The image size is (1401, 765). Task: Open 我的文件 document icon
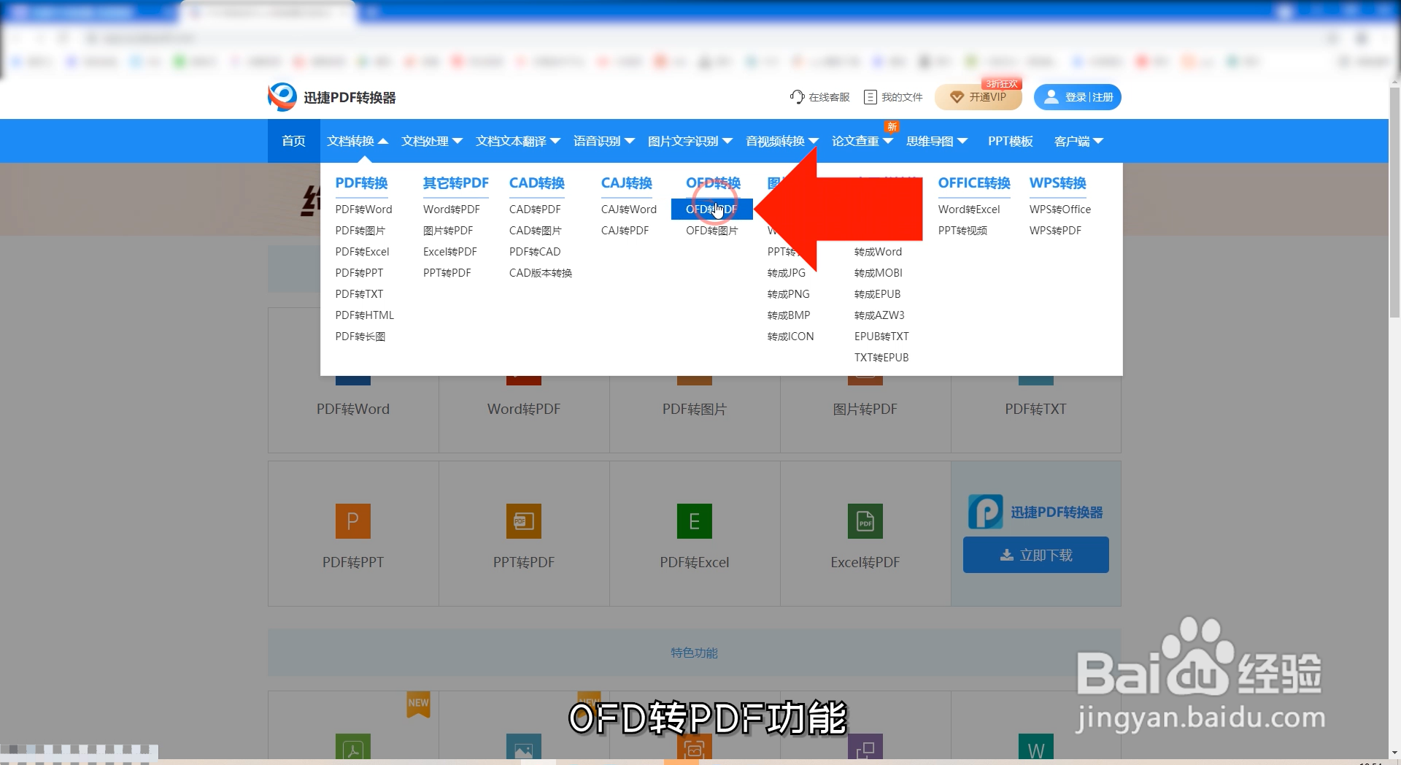(869, 96)
